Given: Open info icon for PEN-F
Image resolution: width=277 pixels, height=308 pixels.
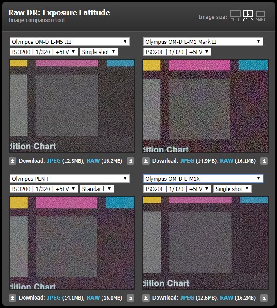Looking at the screenshot, I should [x=130, y=298].
